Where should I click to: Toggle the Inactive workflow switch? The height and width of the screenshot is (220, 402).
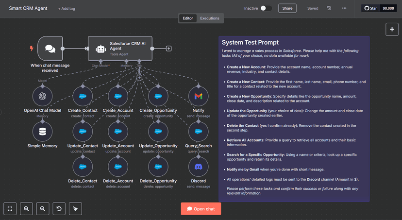(x=266, y=8)
